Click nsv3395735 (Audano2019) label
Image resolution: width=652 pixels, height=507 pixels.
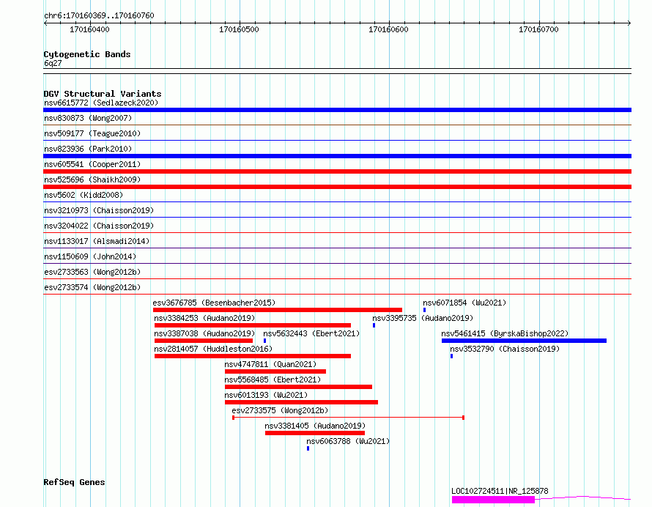(423, 318)
